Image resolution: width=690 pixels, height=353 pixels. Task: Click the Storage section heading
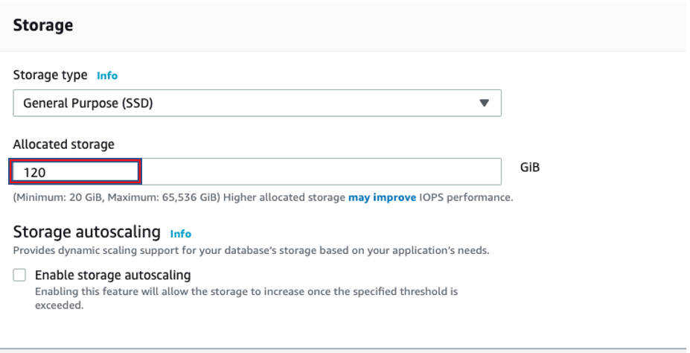click(x=43, y=25)
